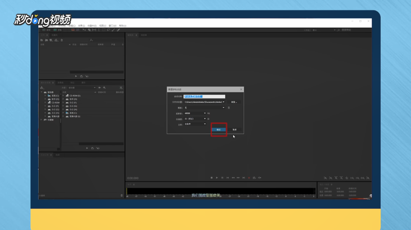Select the Time Selection tool
This screenshot has height=230, width=411.
coord(99,30)
